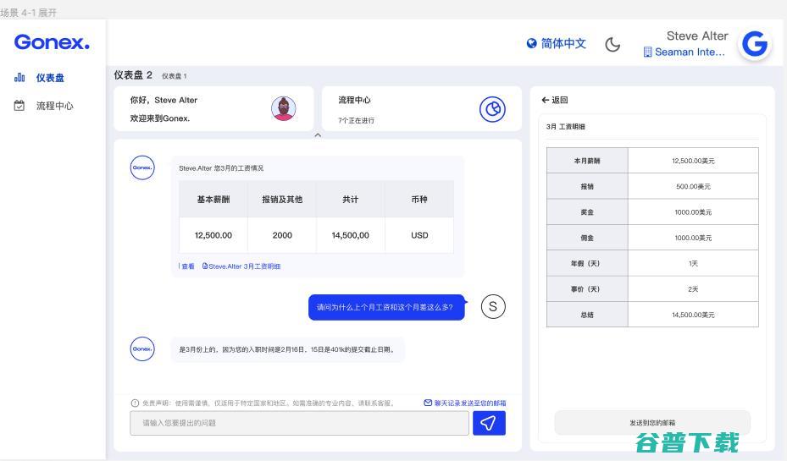Collapse the top cards with the chevron
Viewport: 787px width, 461px height.
pyautogui.click(x=318, y=134)
